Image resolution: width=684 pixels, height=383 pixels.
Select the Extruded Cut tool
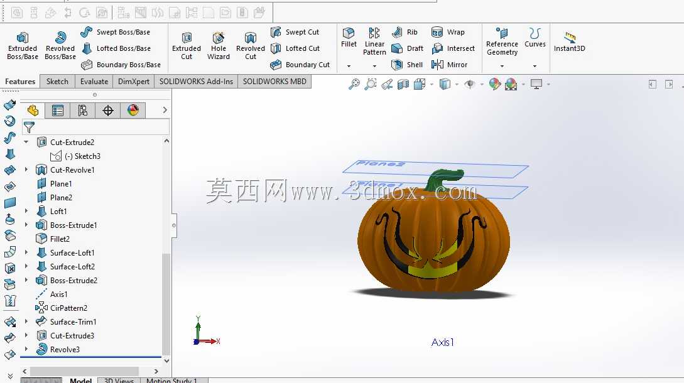click(x=187, y=45)
